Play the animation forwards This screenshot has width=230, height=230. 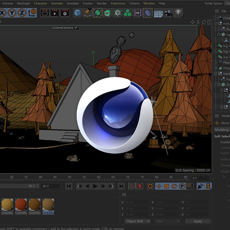click(95, 186)
